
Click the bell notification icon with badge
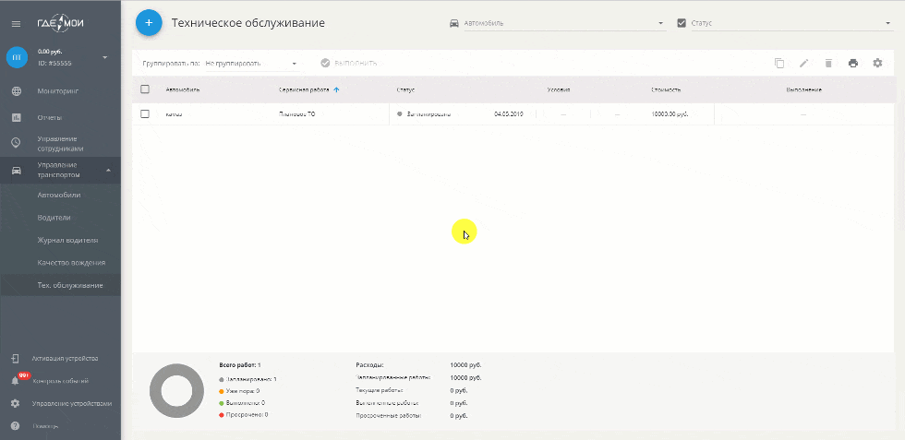[16, 381]
